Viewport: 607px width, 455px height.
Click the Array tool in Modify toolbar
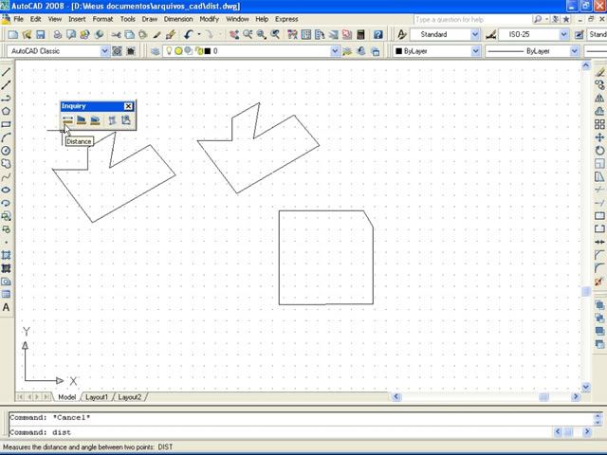(x=599, y=124)
